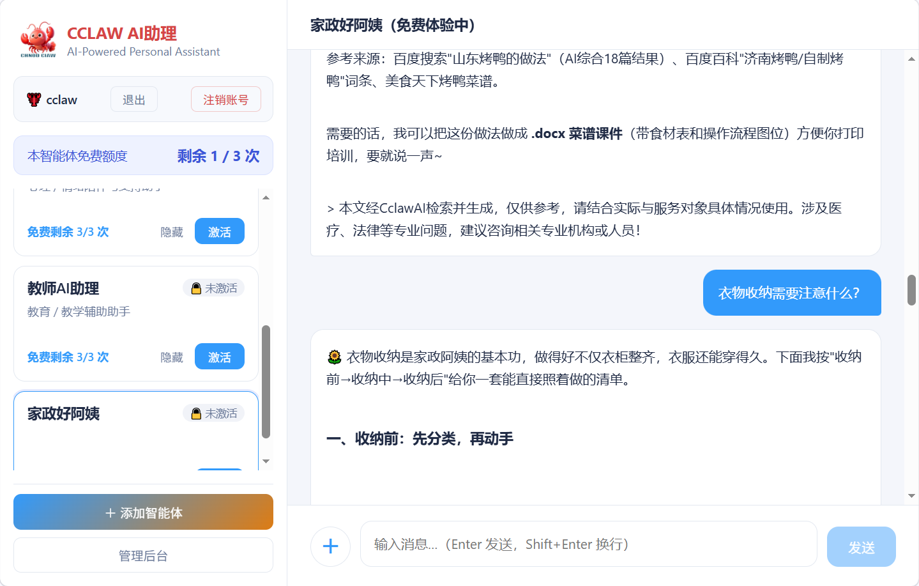Click the AI-Powered Personal Assistant tagline
The height and width of the screenshot is (586, 919).
click(x=143, y=52)
